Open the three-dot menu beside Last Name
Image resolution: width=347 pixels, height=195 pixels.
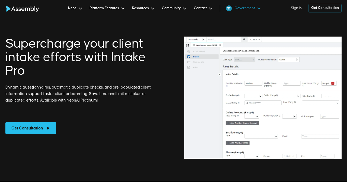338,83
